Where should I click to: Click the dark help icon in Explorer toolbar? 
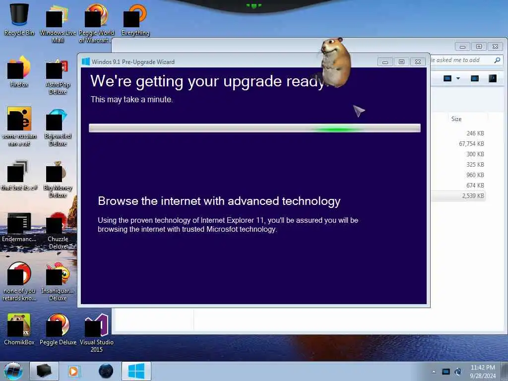coord(493,78)
